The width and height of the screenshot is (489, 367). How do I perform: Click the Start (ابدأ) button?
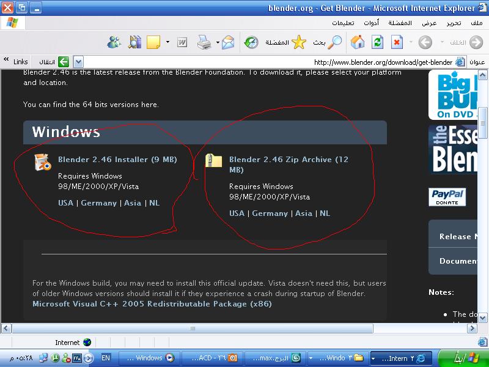[x=463, y=358]
